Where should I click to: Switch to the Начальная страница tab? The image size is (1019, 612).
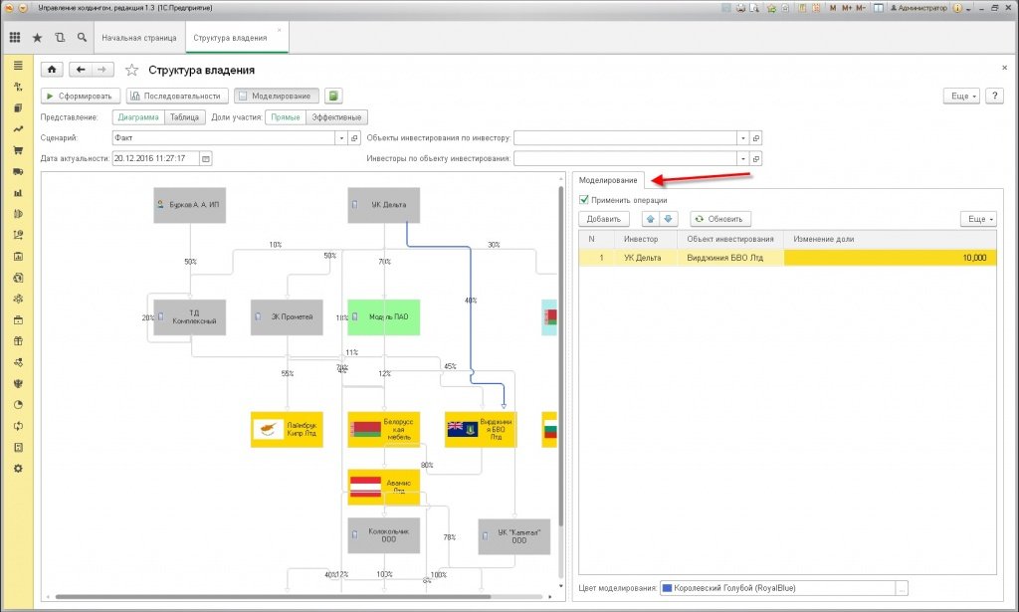pos(139,38)
